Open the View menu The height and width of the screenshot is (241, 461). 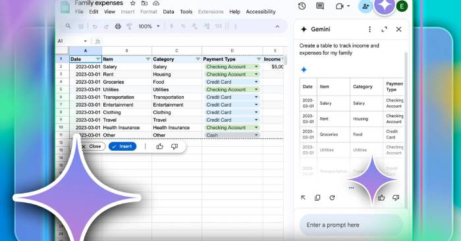point(109,12)
